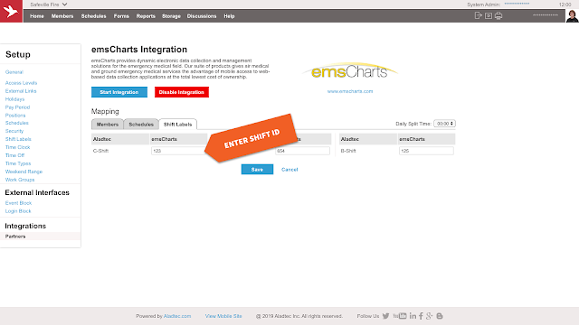Open the Home menu
Screen dimensions: 579x325
[x=37, y=16]
